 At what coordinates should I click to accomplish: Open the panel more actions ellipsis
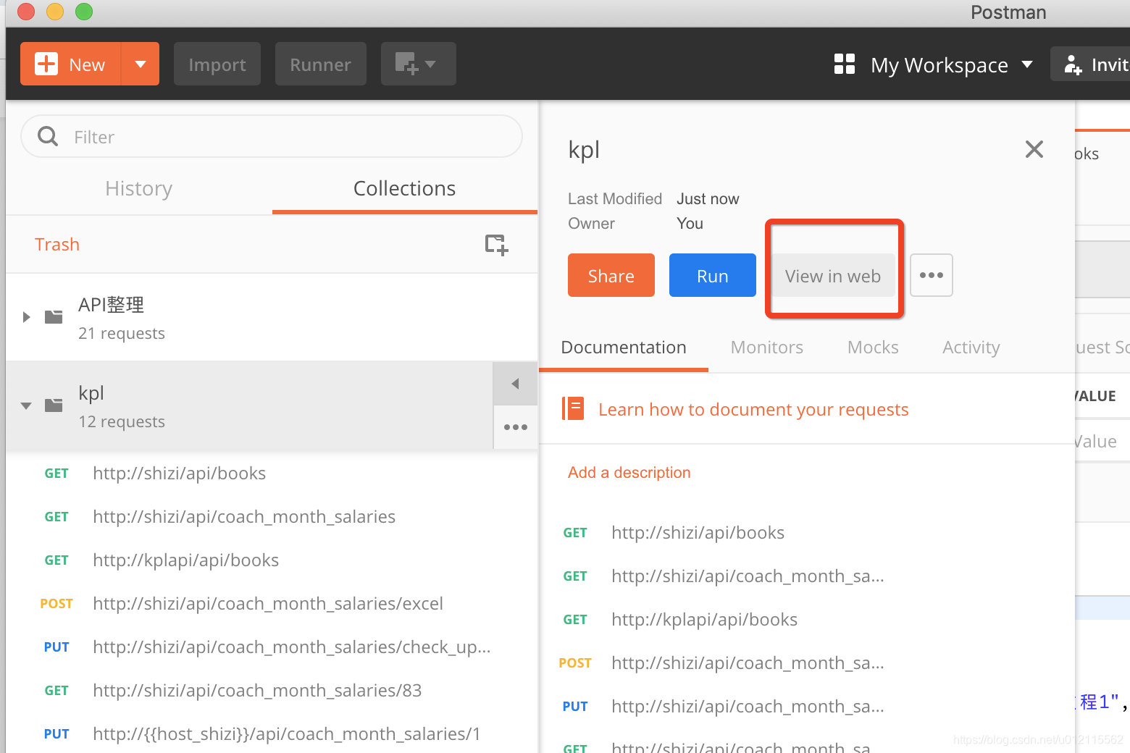point(932,275)
